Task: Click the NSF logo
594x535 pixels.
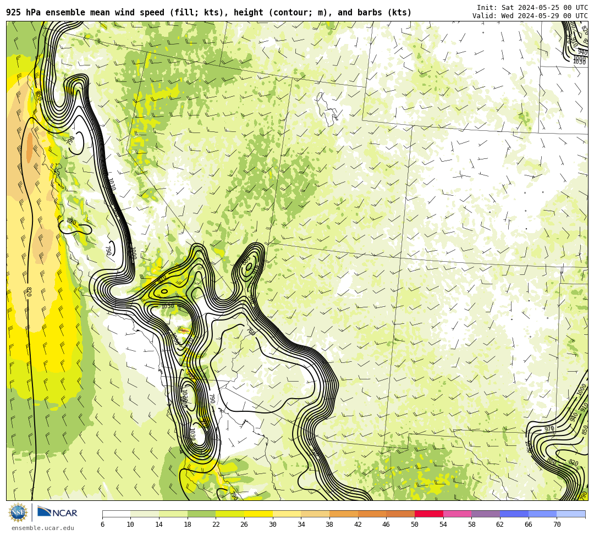Action: (18, 512)
